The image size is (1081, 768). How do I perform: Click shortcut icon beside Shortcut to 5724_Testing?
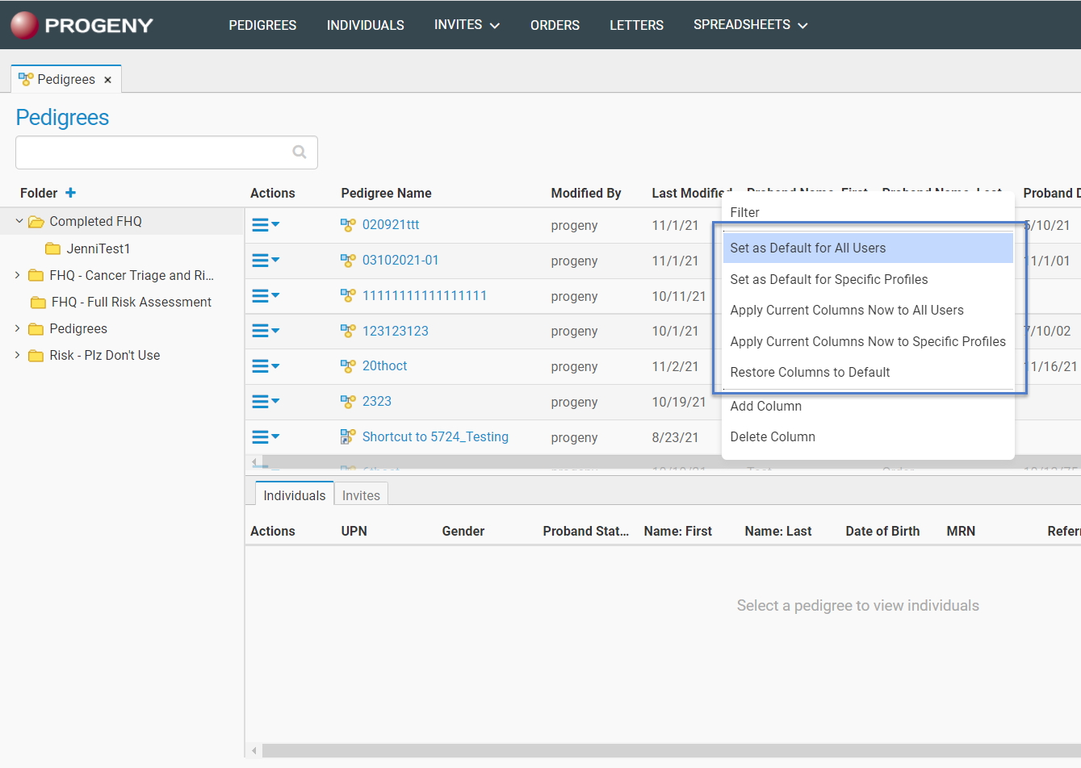348,437
